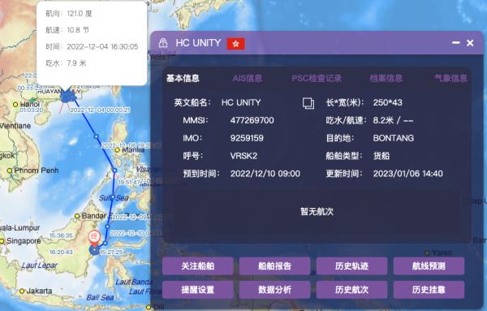Click the ship icon left of HC UNITY
This screenshot has width=487, height=311.
point(163,43)
